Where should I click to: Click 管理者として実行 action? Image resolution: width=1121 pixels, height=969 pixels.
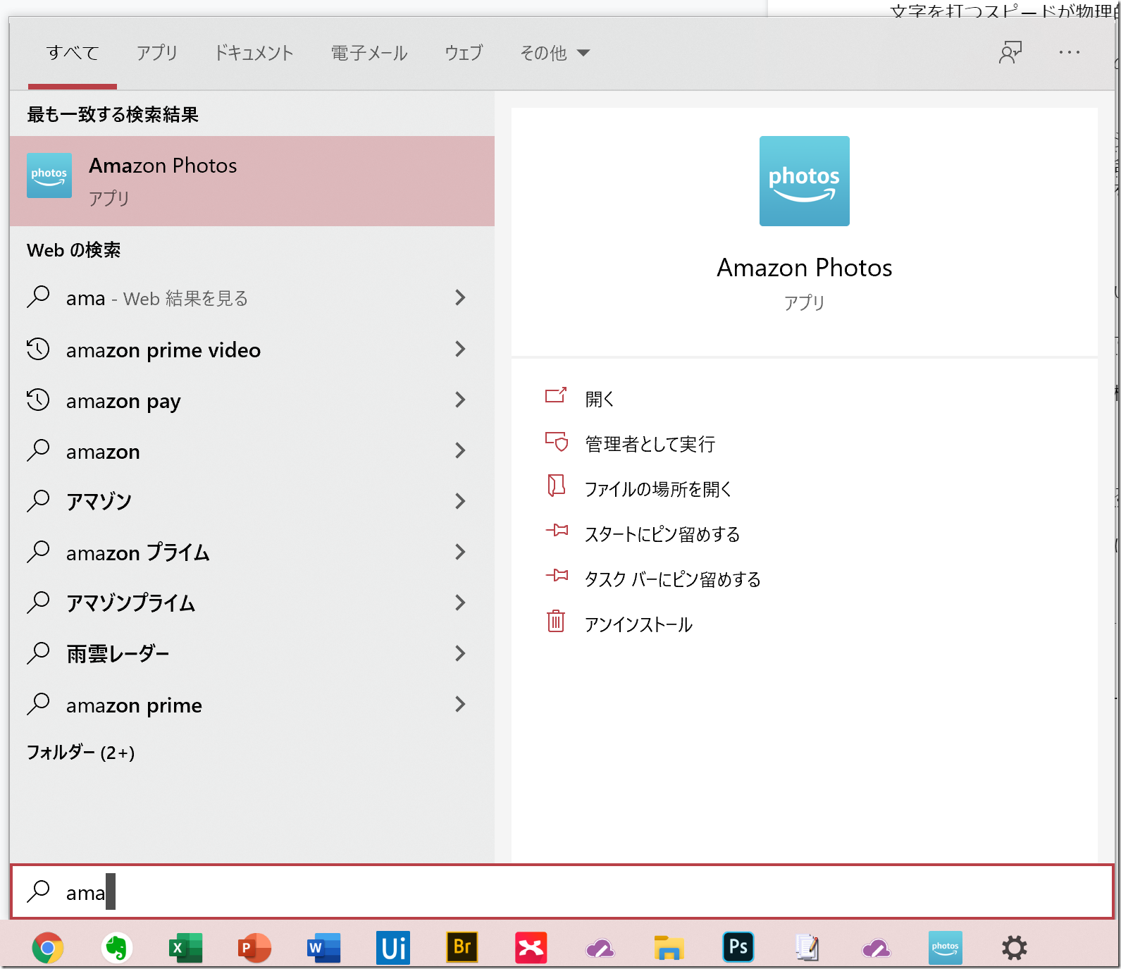coord(650,444)
